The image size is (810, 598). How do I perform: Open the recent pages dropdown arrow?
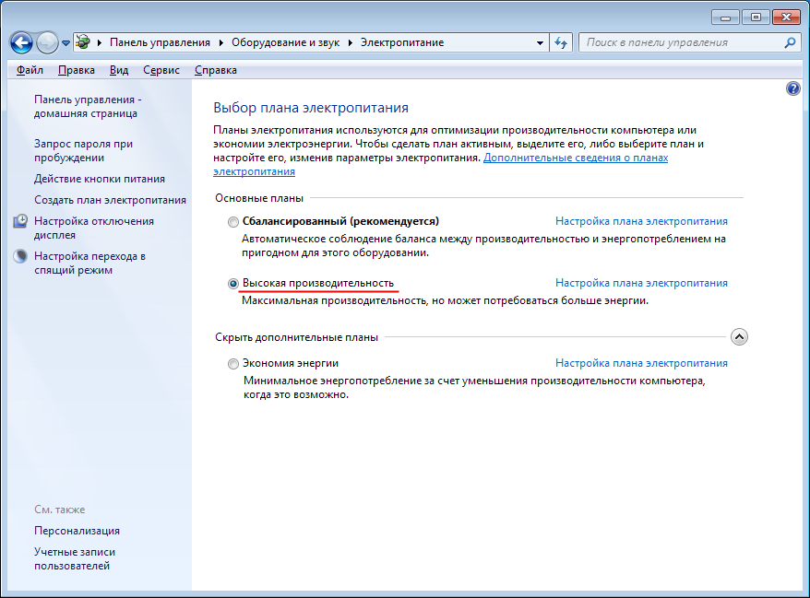(x=66, y=43)
